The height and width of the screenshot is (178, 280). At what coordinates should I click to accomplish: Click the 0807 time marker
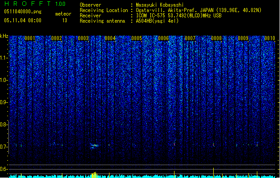tap(190, 38)
